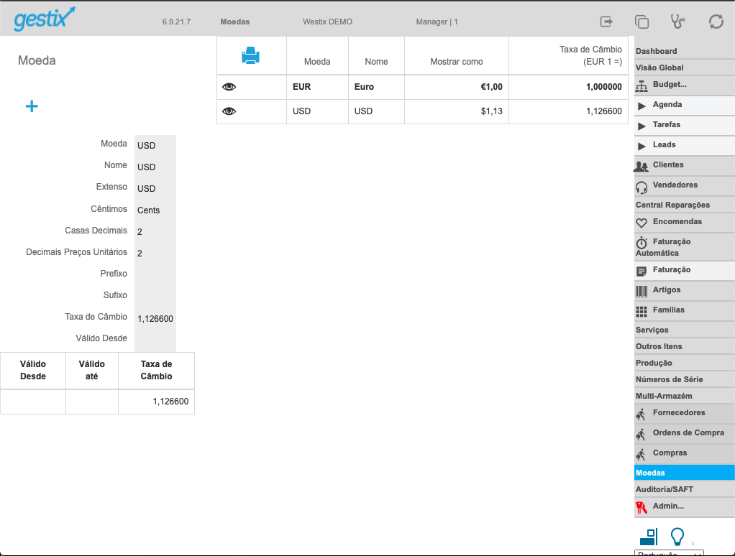Print the currency list with the printer icon

tap(251, 55)
